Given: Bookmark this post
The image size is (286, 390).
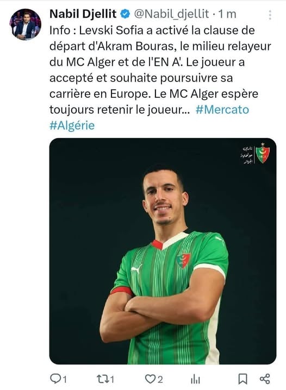Looking at the screenshot, I should coord(243,379).
